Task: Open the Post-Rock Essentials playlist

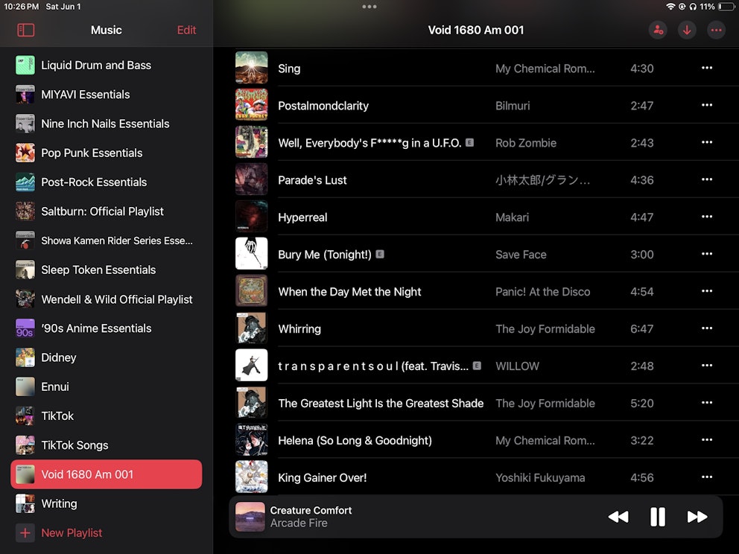Action: (x=107, y=182)
